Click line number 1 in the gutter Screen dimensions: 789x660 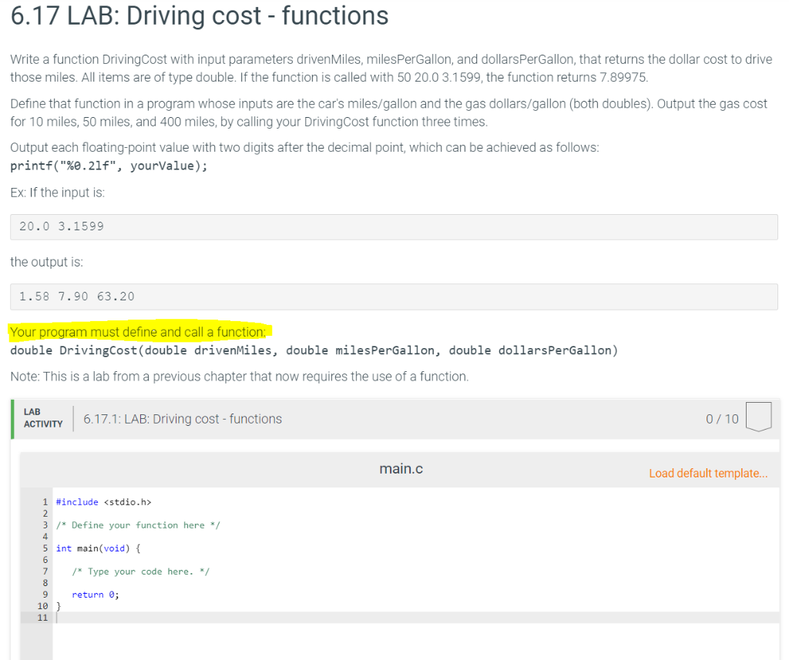coord(44,501)
